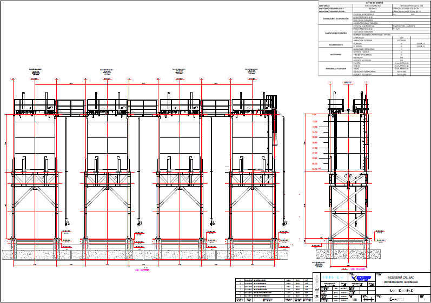Screen dimensions: 431x303
Task: Click the circular marker inside side-view tank
Action: [x=348, y=177]
